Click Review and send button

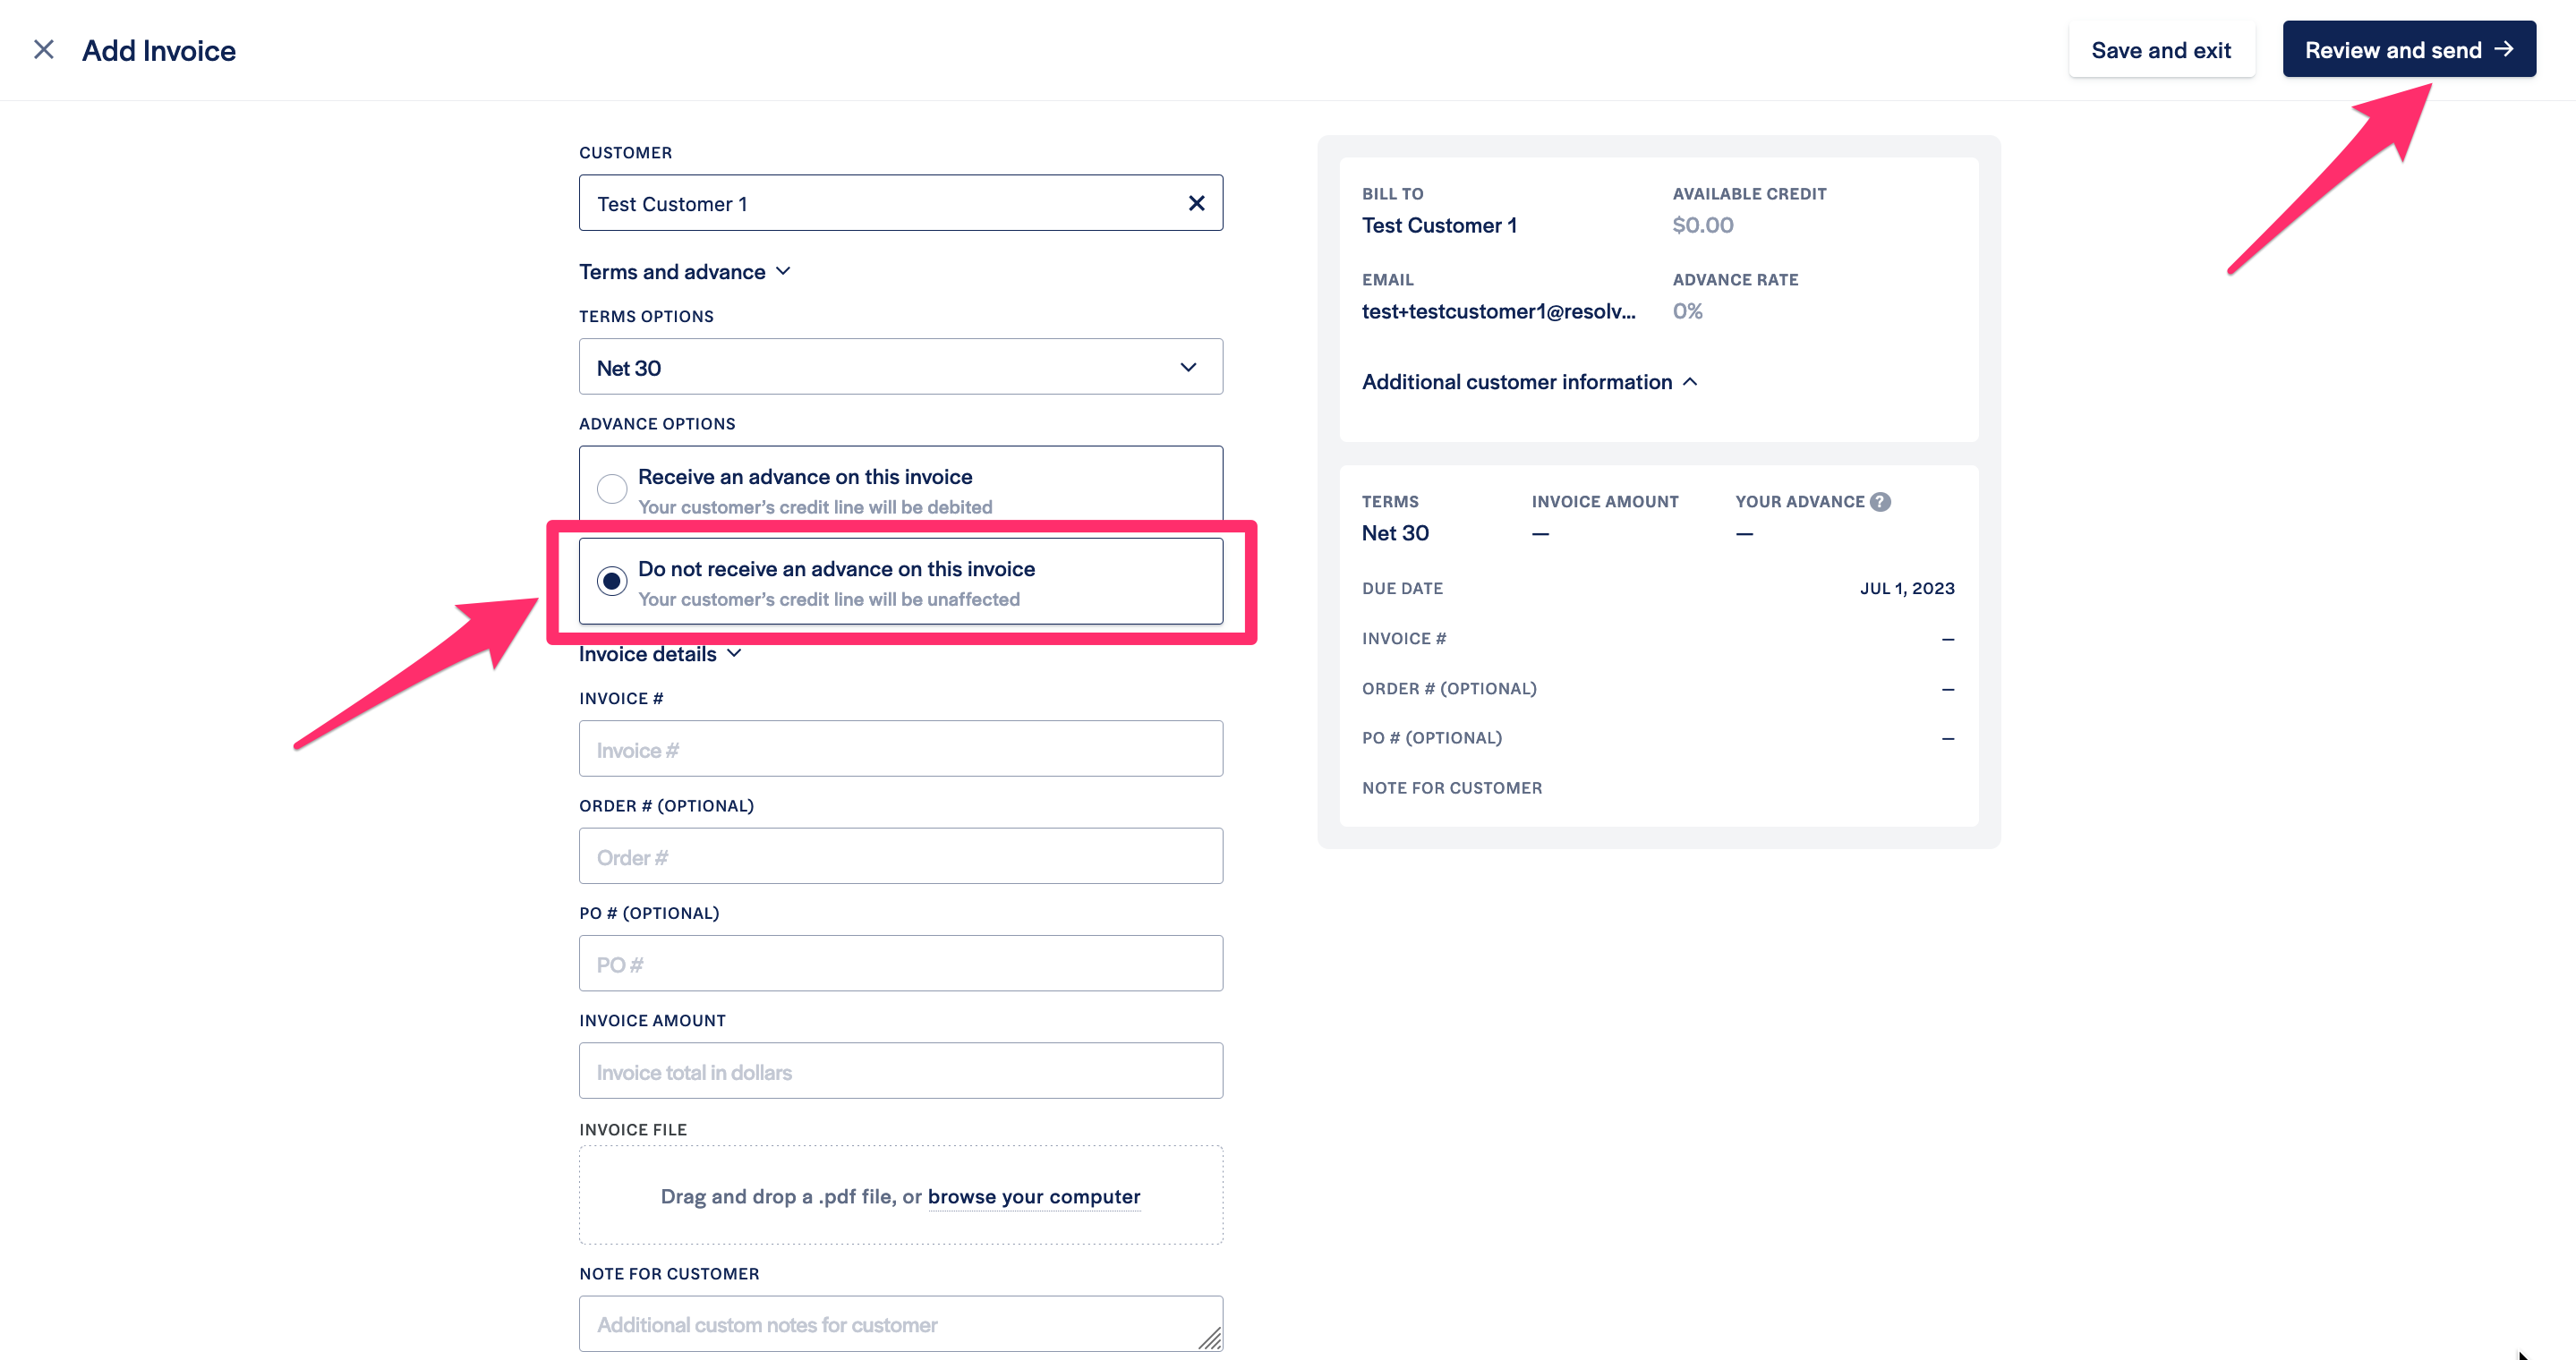click(x=2392, y=50)
